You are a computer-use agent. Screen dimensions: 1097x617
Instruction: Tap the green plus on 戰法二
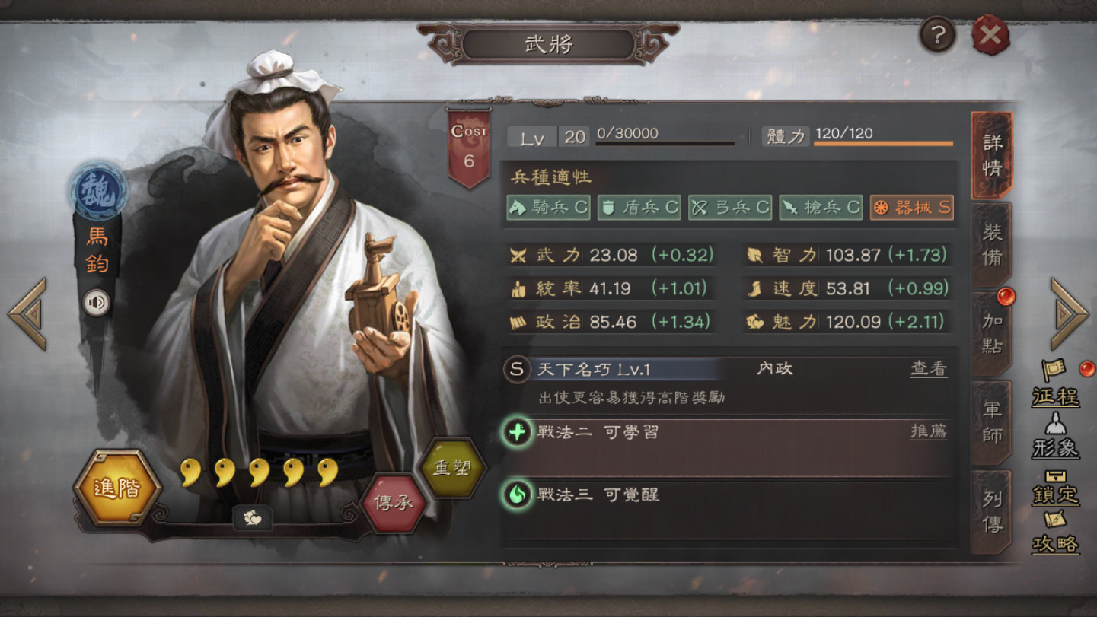click(x=517, y=433)
